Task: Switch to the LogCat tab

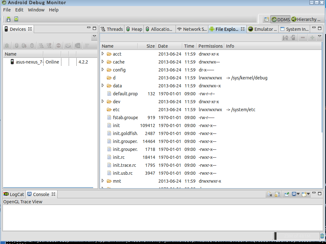Action: pyautogui.click(x=14, y=194)
